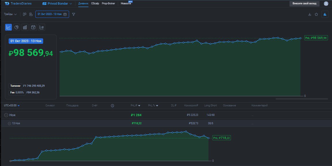
Task: Collapse the Ноя month row
Action: (6, 114)
